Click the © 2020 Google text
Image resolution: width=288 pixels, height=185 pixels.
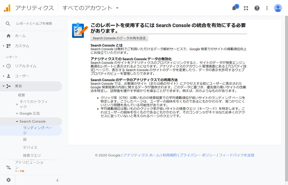pos(108,155)
